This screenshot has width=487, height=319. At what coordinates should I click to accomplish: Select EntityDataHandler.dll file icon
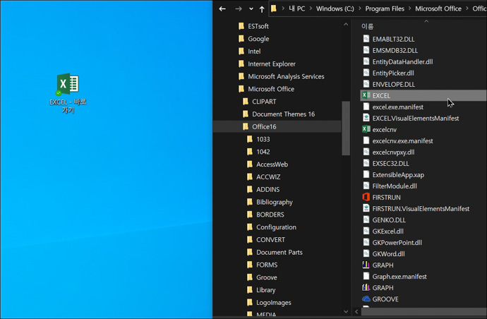click(x=366, y=61)
